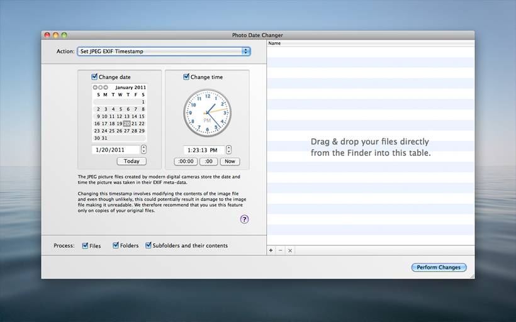The width and height of the screenshot is (516, 322).
Task: Click the 1:23:13 PM time field
Action: pyautogui.click(x=204, y=150)
